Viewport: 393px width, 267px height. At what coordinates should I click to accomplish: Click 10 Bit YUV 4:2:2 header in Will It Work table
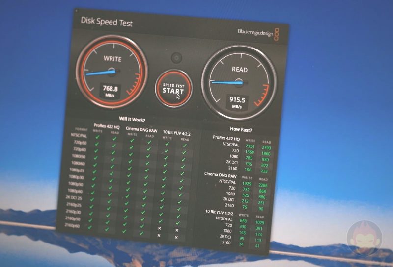coord(177,132)
